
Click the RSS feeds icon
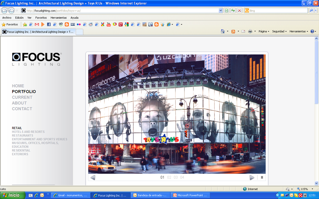tap(233, 31)
